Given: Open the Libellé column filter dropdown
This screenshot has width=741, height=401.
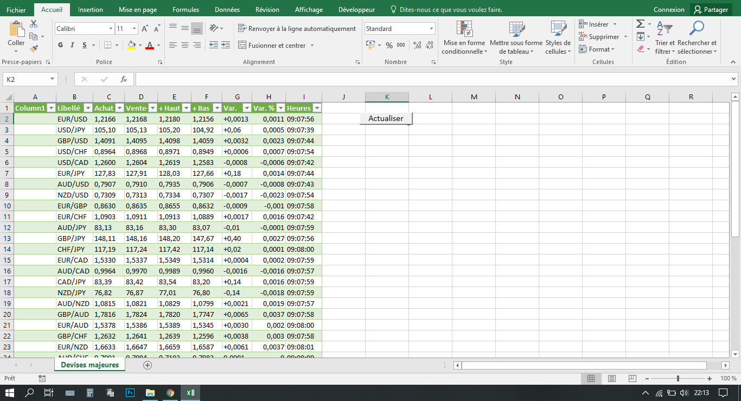Looking at the screenshot, I should (88, 108).
